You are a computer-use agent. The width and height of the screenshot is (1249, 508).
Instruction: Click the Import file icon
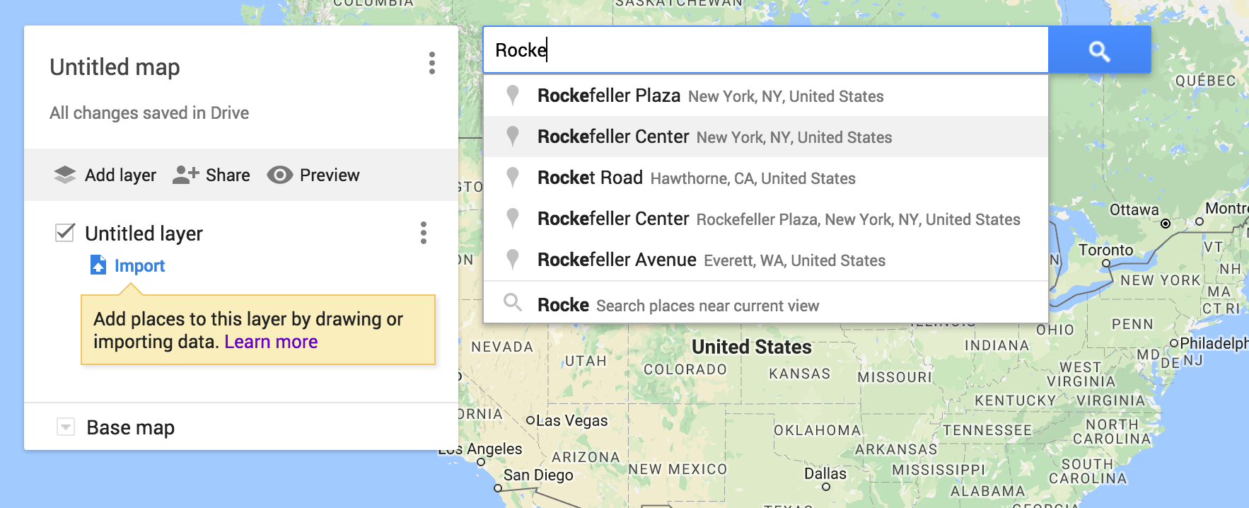click(x=98, y=265)
